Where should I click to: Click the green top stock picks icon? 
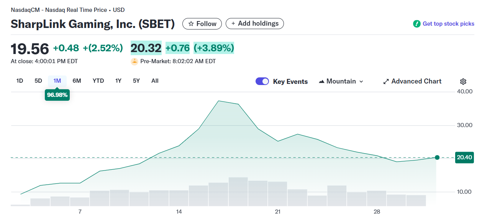tap(416, 24)
